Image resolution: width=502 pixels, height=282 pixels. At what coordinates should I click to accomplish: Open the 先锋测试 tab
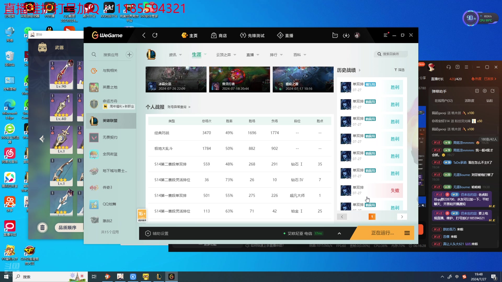tap(252, 36)
